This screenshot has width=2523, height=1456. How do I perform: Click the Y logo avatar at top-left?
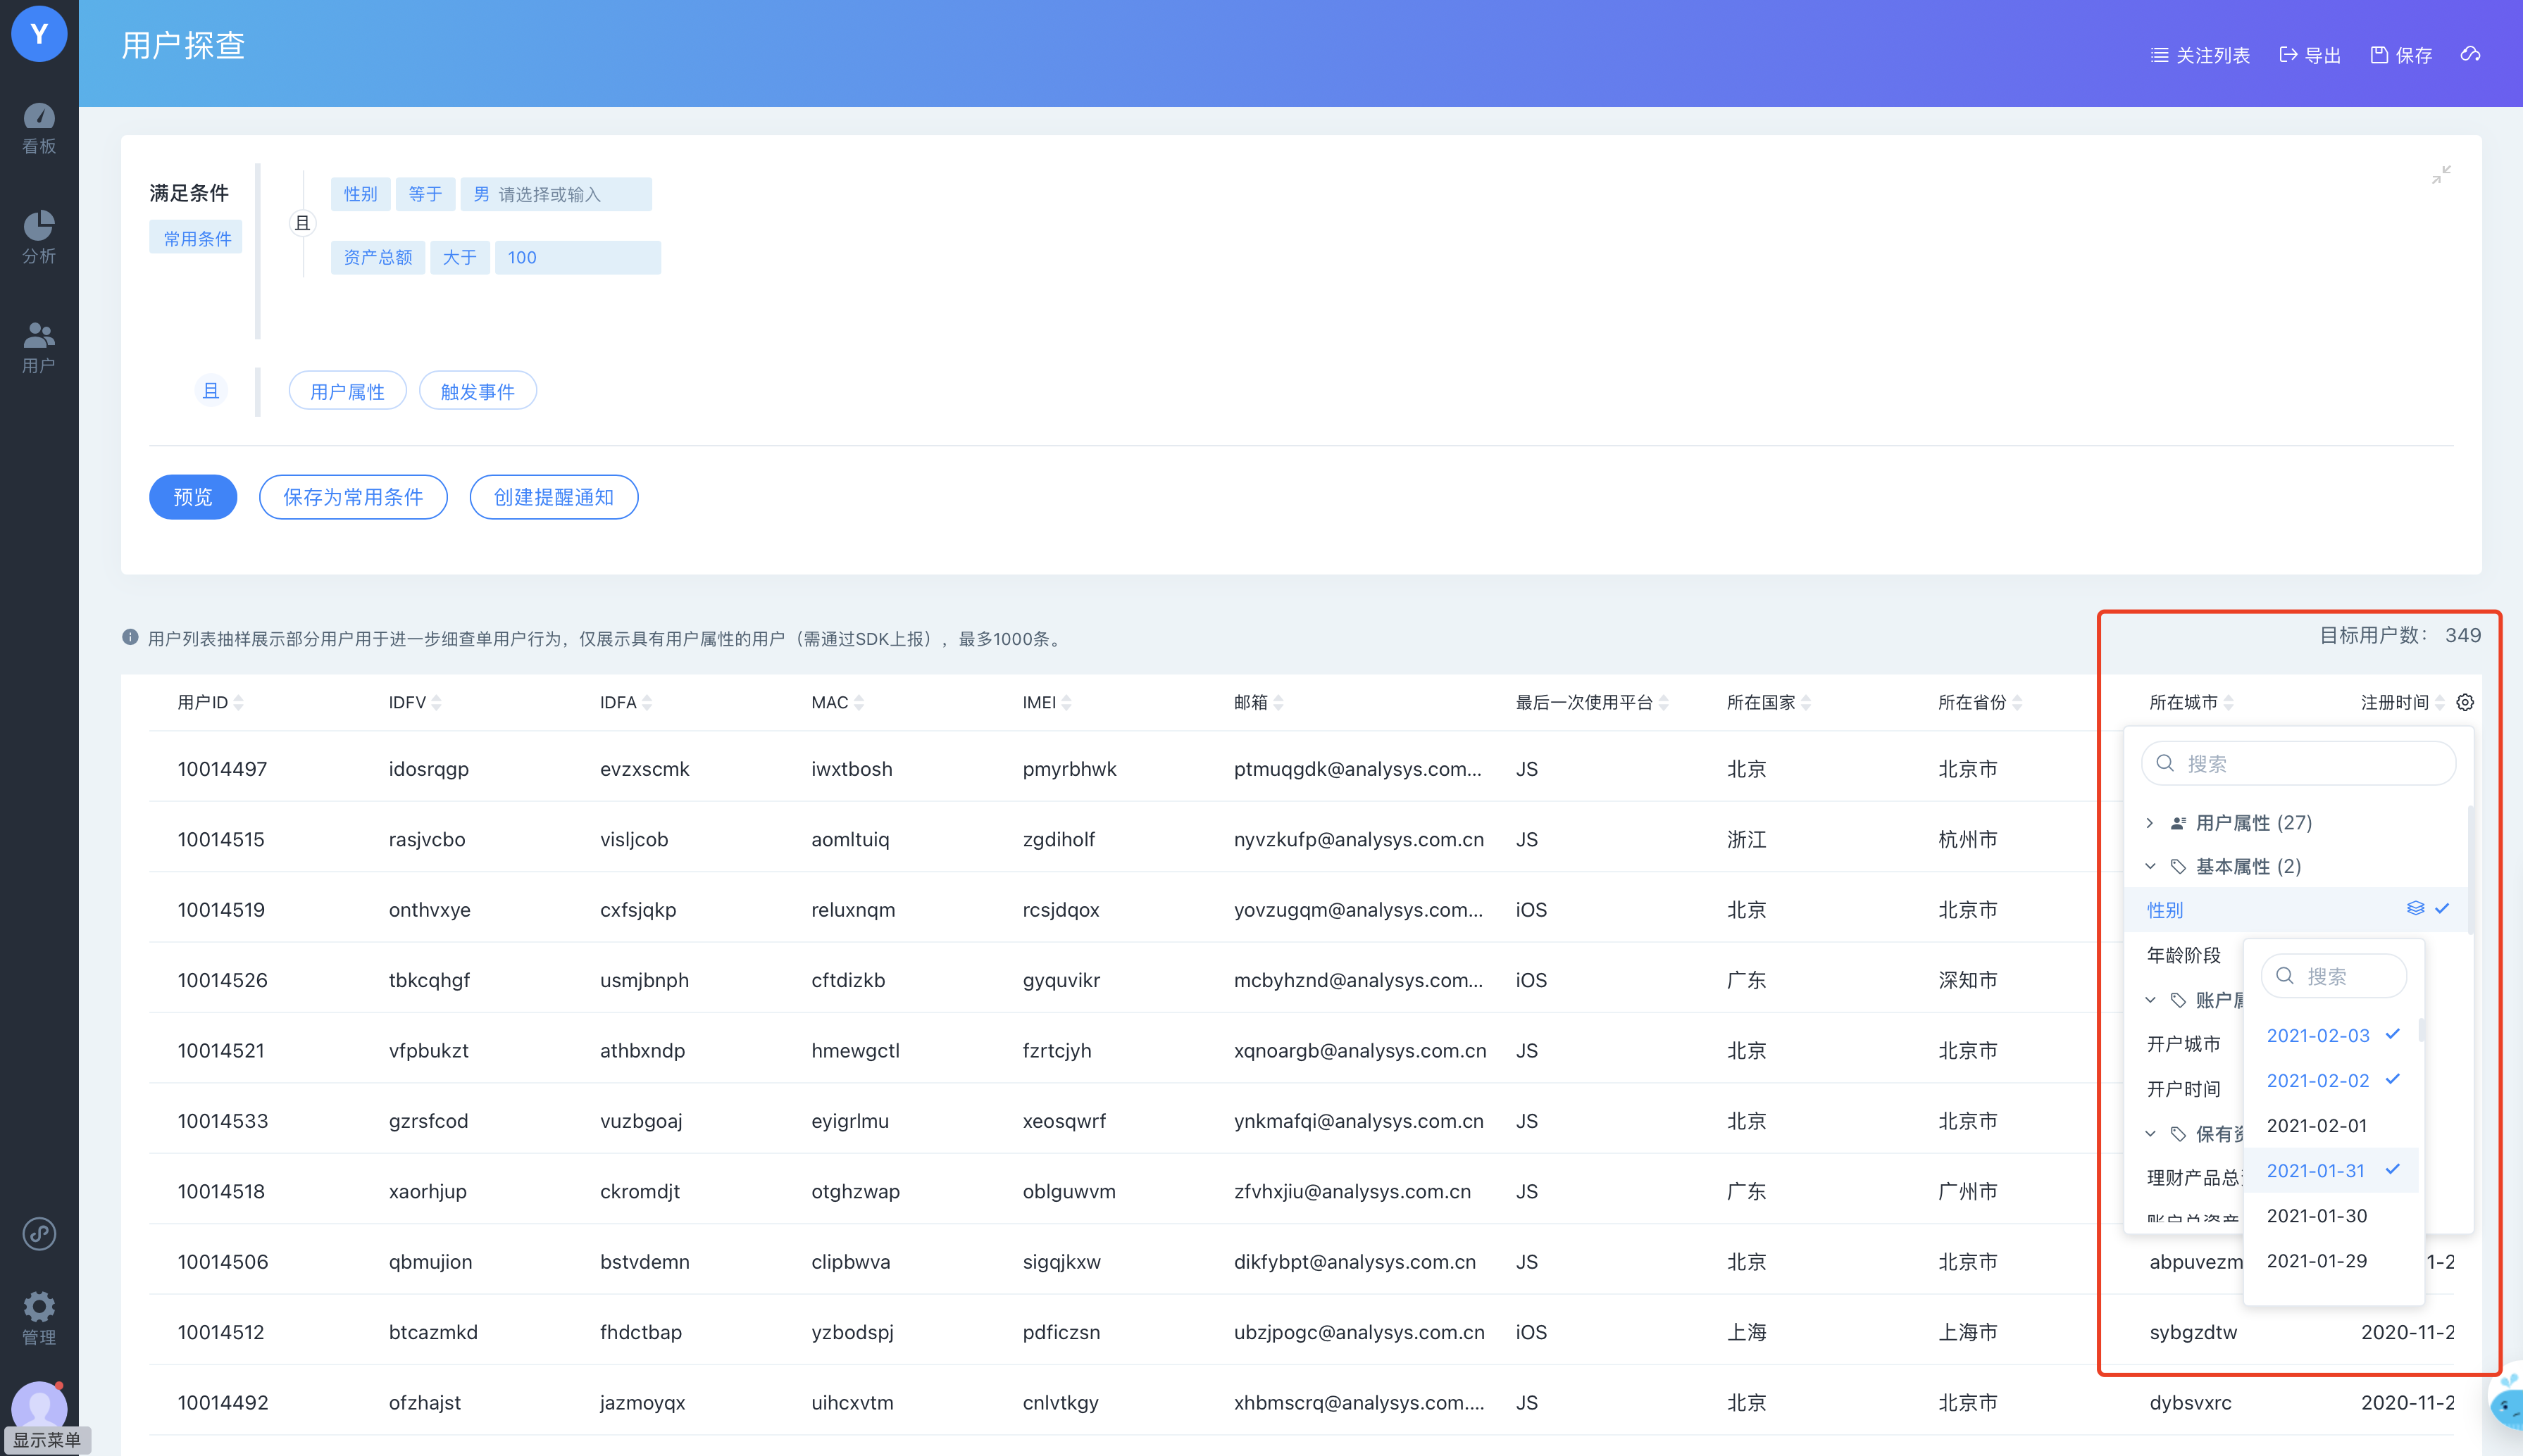pyautogui.click(x=39, y=33)
